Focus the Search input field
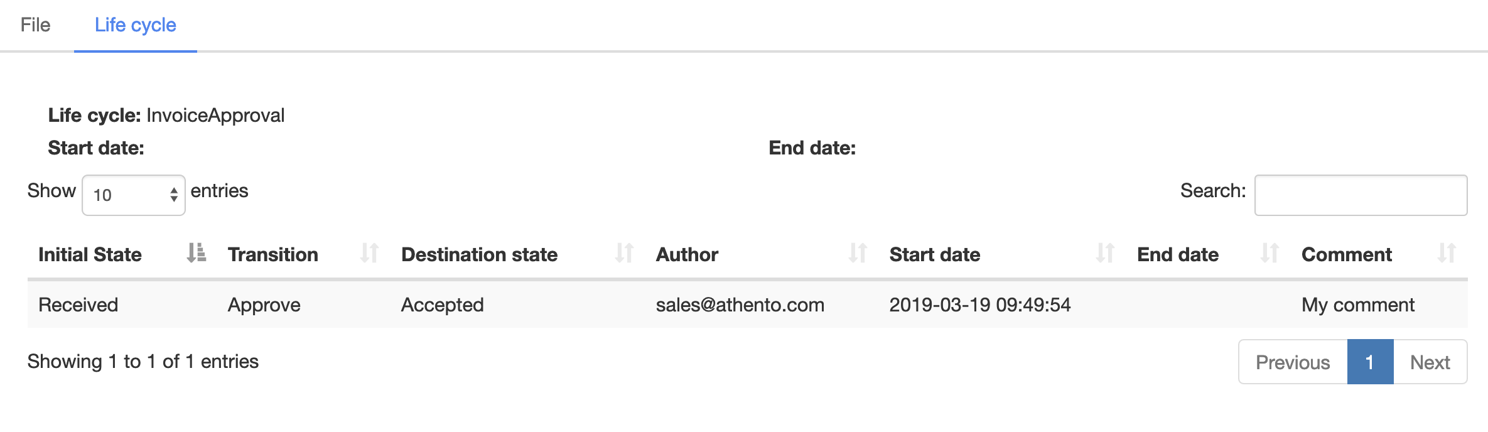This screenshot has height=432, width=1488. point(1361,195)
